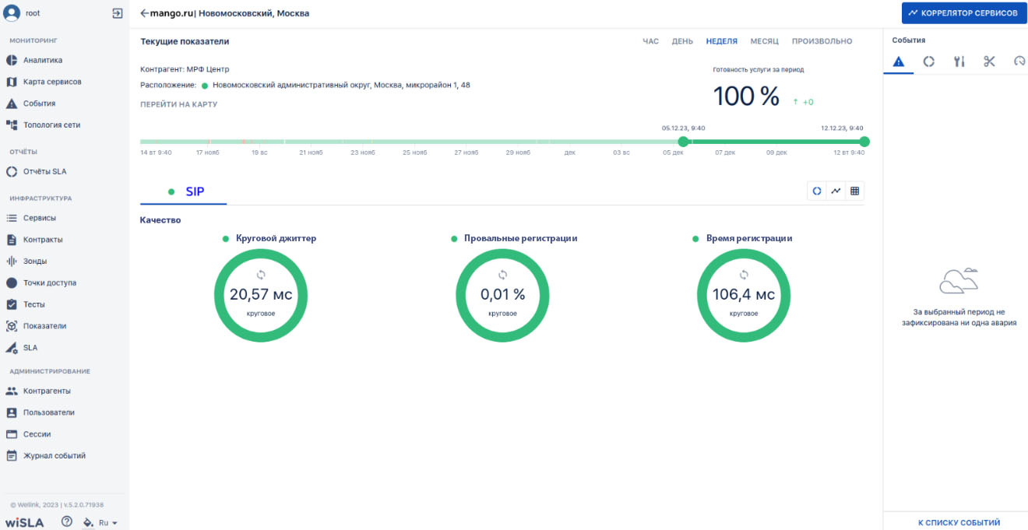Viewport: 1028px width, 530px height.
Task: Select the scissors events tab
Action: click(989, 61)
